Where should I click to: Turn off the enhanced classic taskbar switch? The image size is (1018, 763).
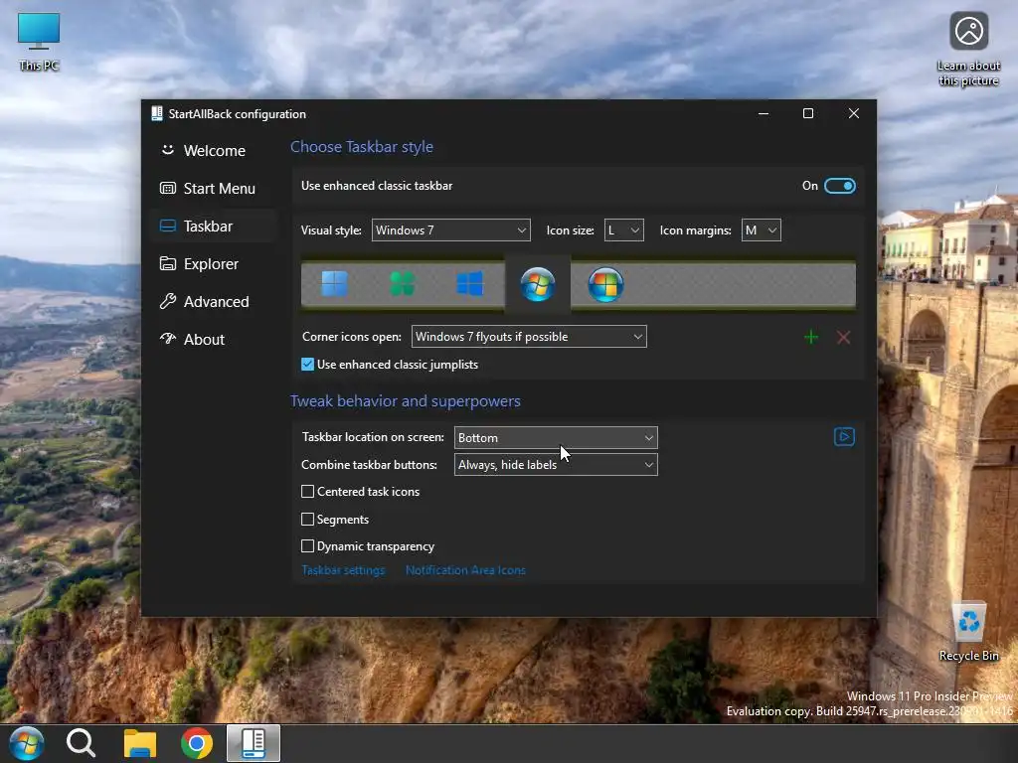[840, 186]
